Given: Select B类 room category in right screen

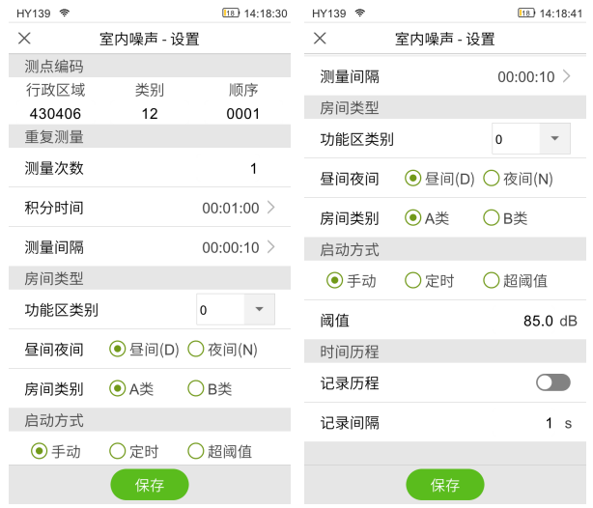Looking at the screenshot, I should coord(492,218).
